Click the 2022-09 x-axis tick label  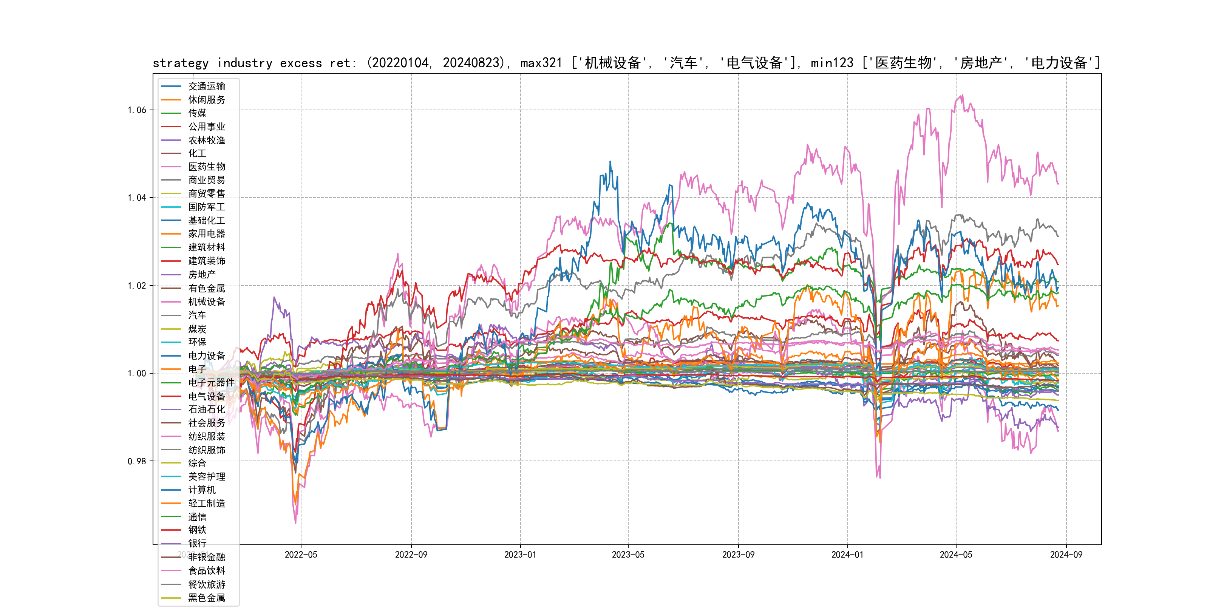[x=411, y=555]
